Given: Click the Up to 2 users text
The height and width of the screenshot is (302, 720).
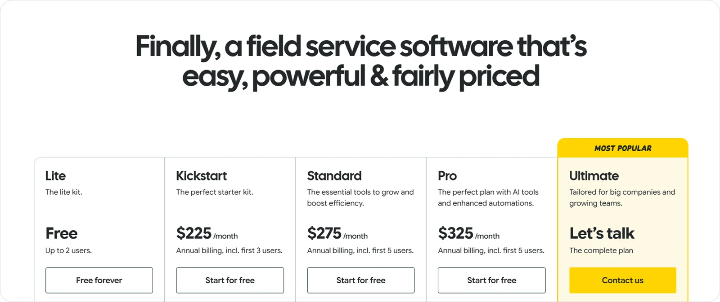Looking at the screenshot, I should (68, 250).
